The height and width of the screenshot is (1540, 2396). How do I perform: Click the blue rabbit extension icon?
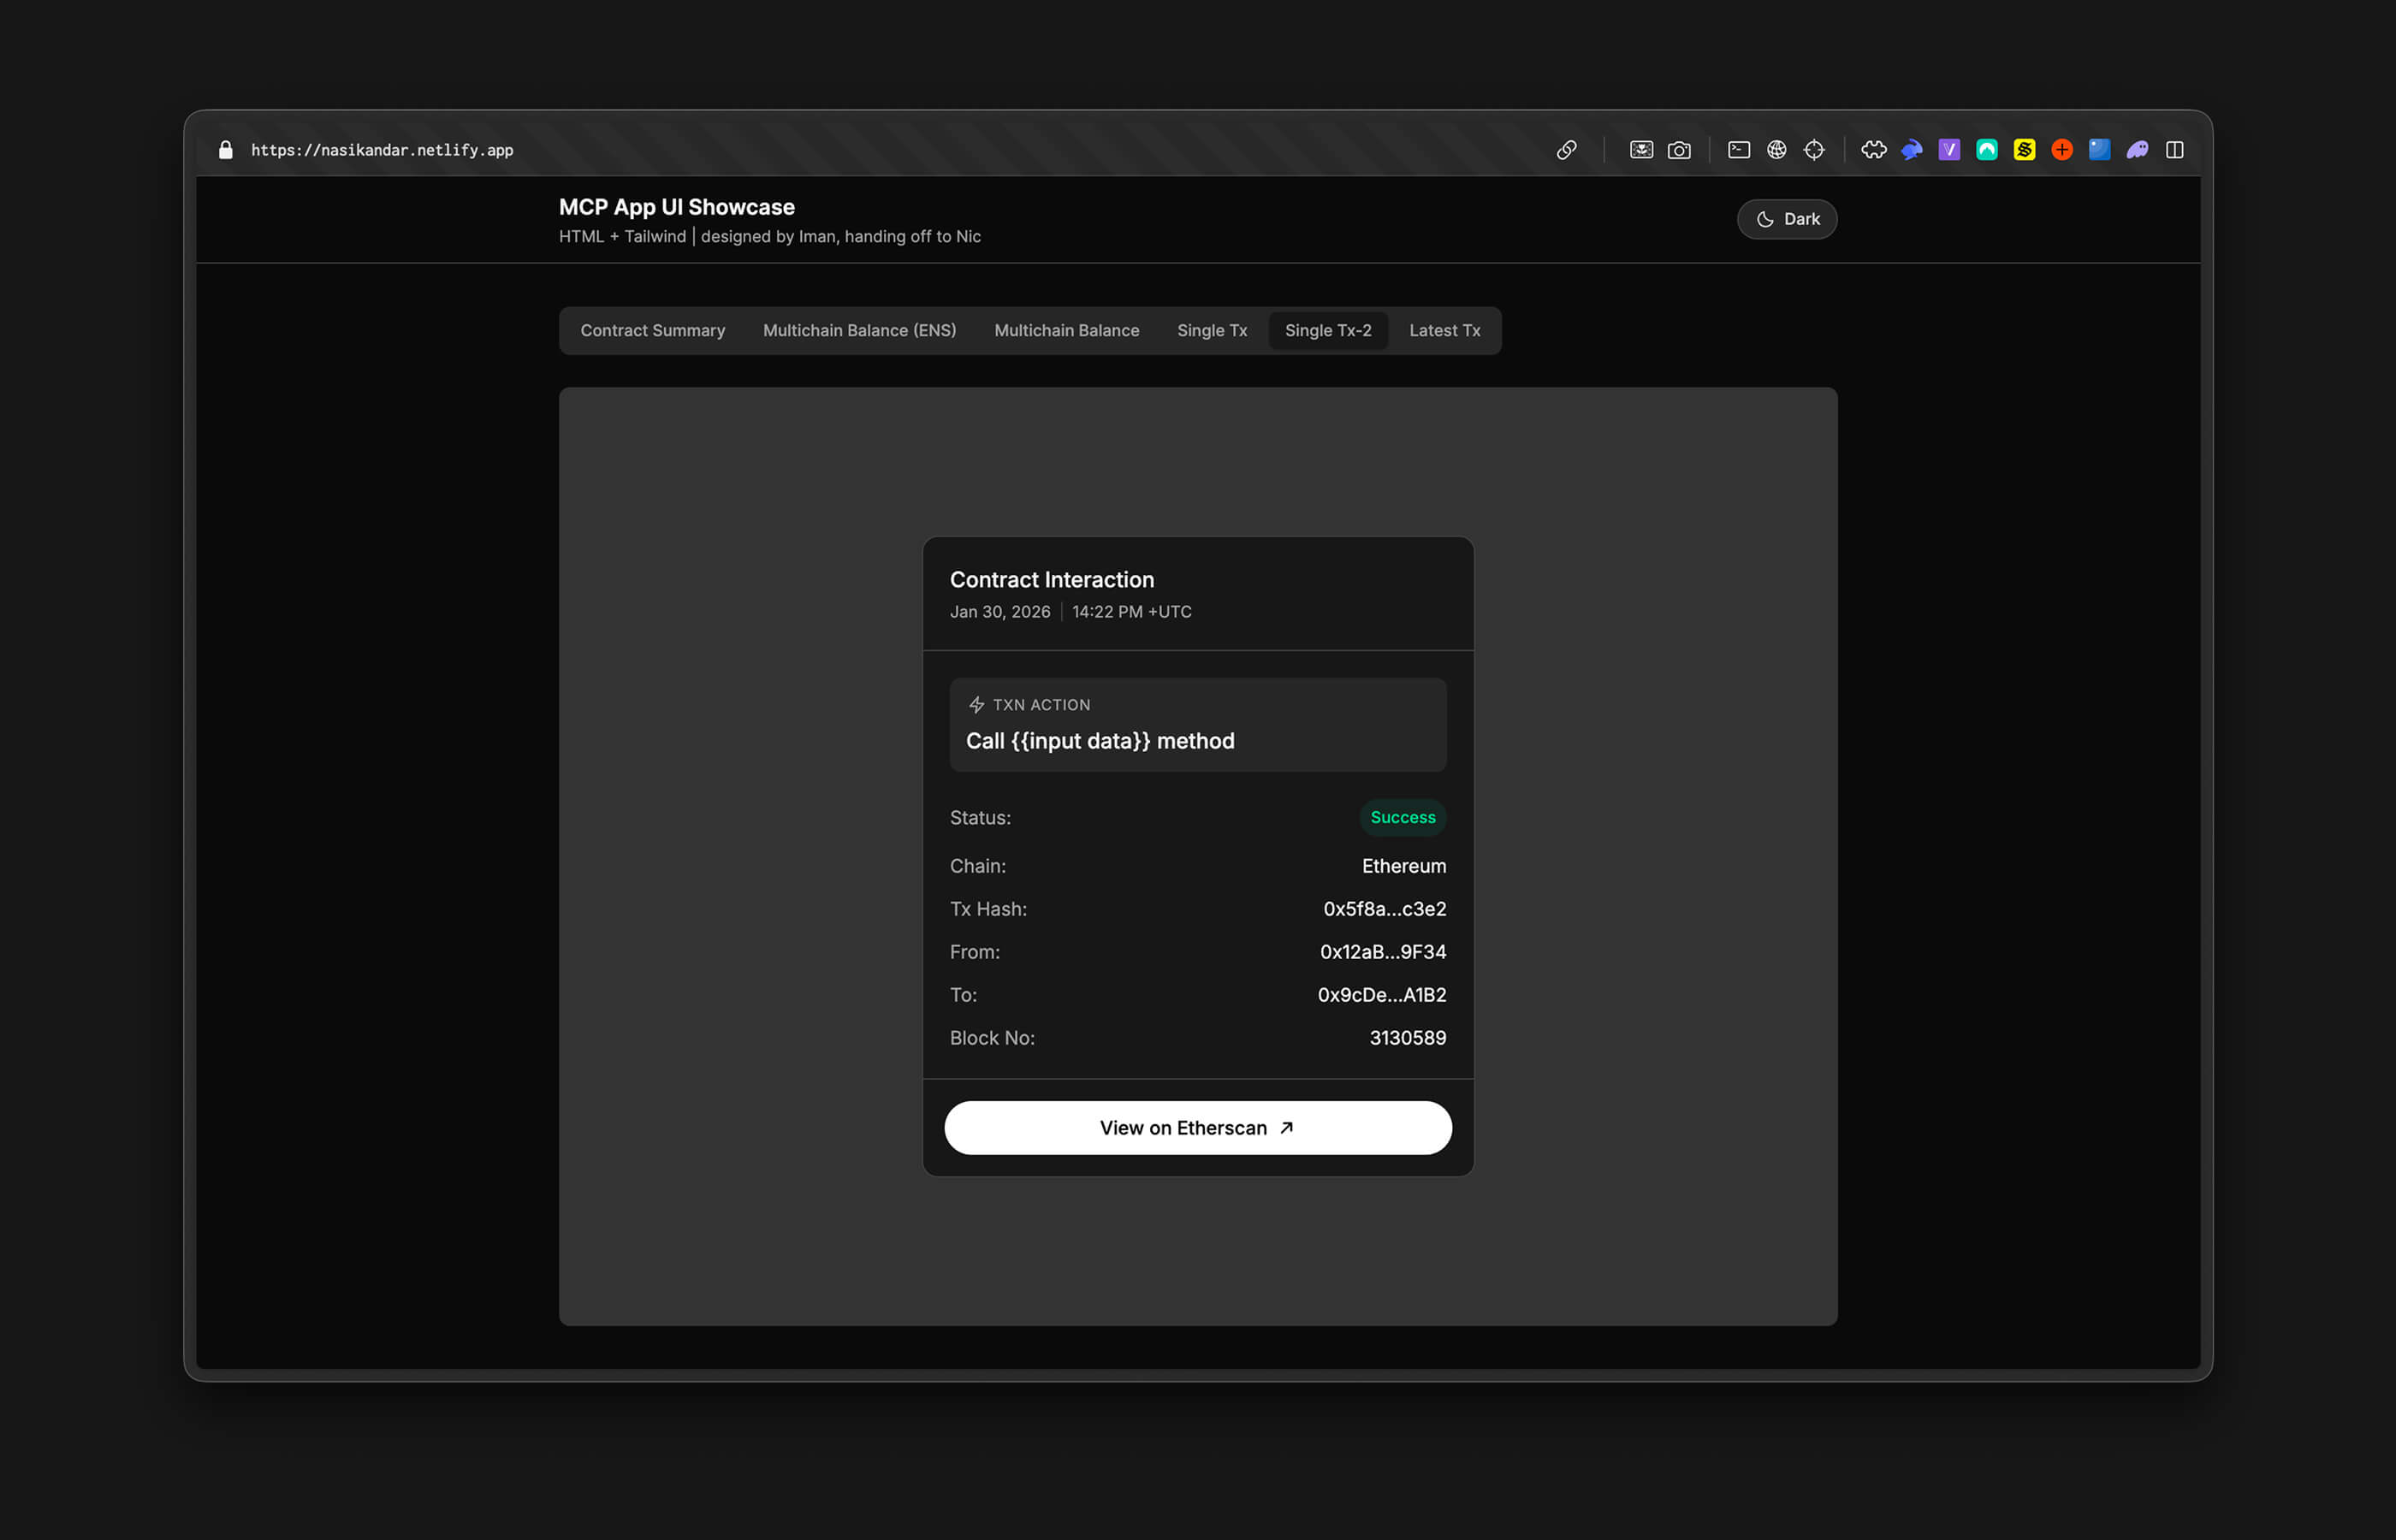(1912, 150)
